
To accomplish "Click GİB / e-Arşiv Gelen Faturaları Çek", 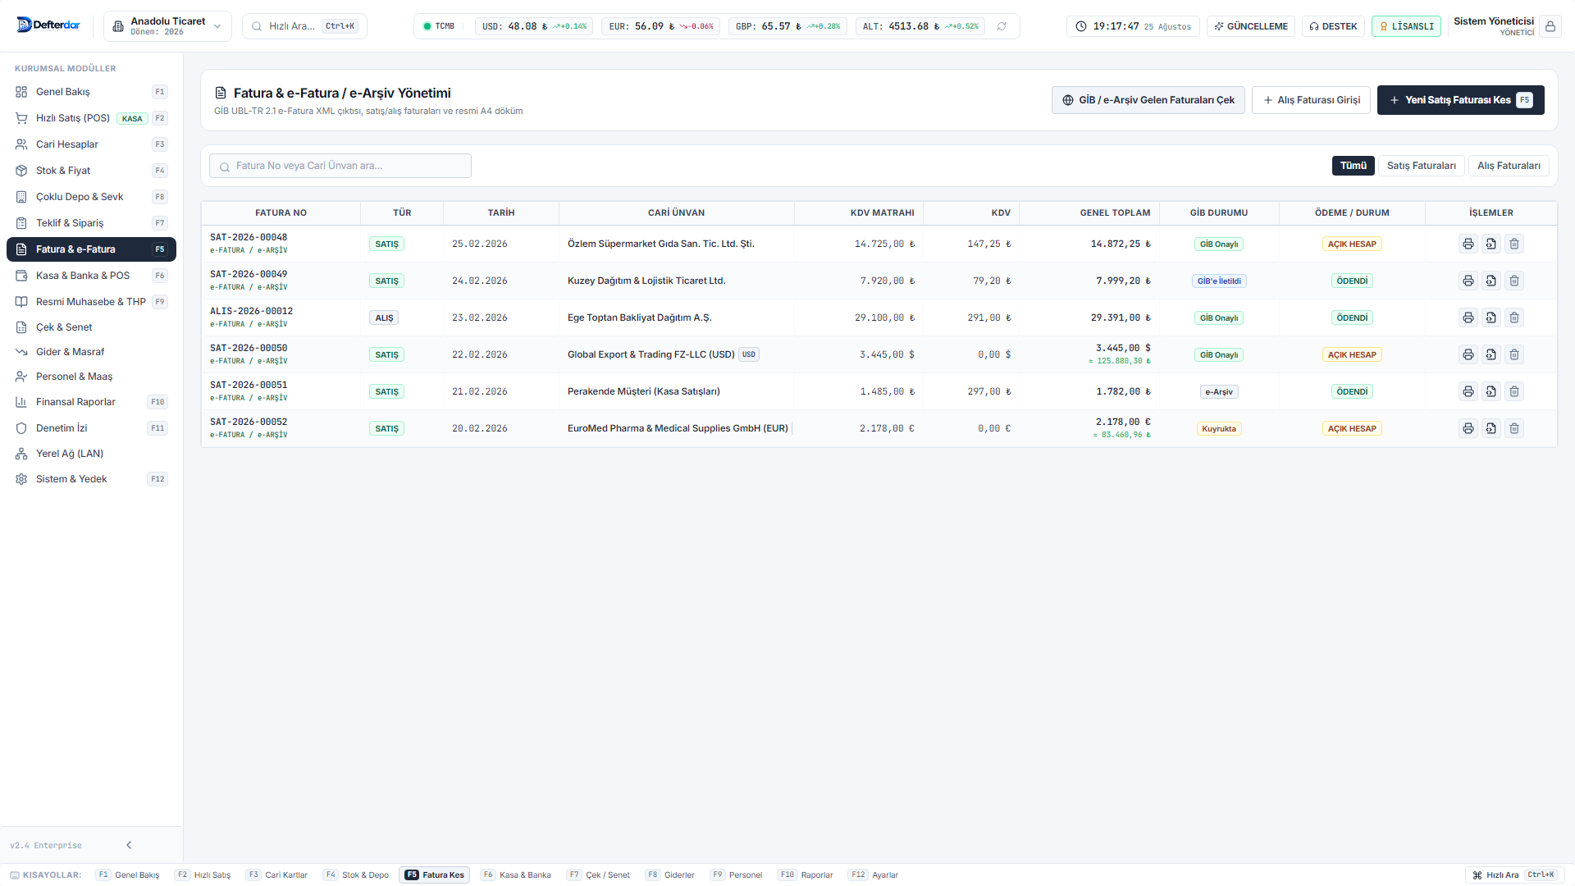I will (x=1148, y=100).
